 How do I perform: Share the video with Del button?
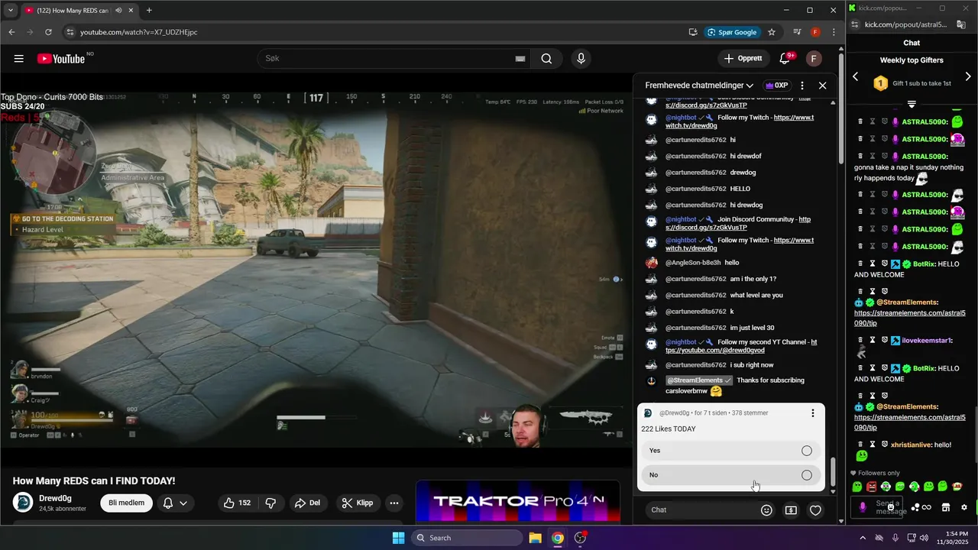click(x=307, y=503)
